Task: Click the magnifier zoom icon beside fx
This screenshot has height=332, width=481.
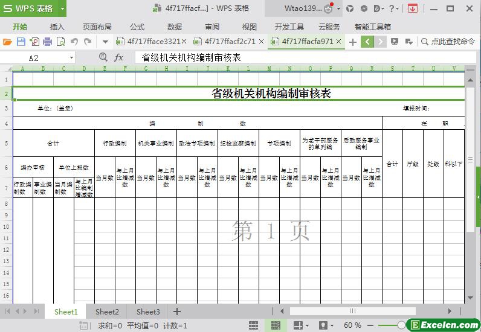Action: [x=103, y=57]
